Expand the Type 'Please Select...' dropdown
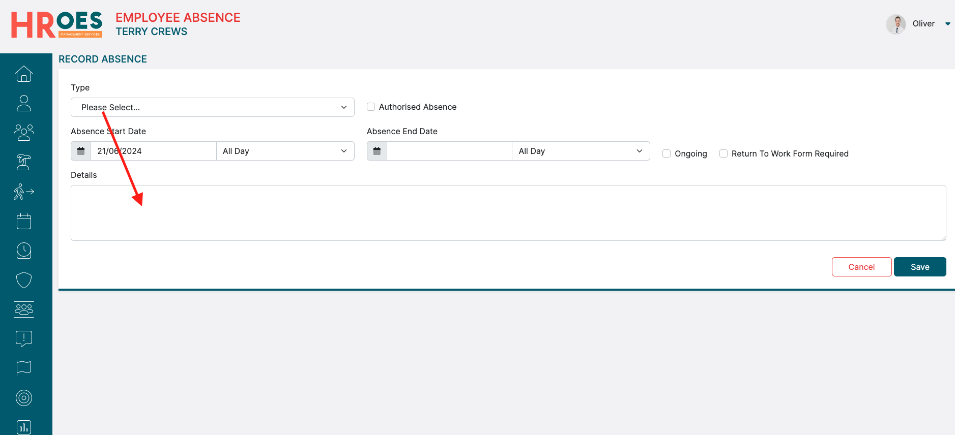This screenshot has height=435, width=955. click(212, 107)
